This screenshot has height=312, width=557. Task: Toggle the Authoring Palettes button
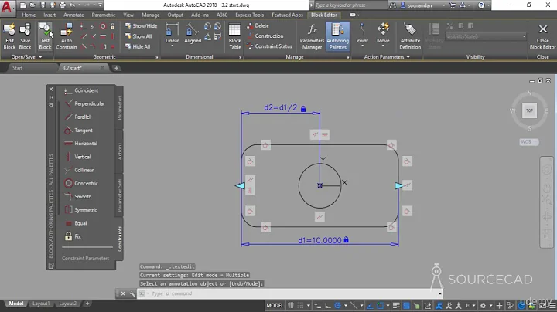[337, 36]
